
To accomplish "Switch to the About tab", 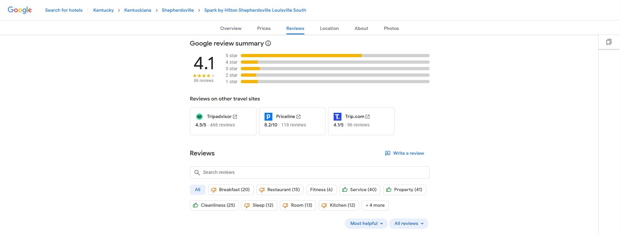I will [361, 28].
